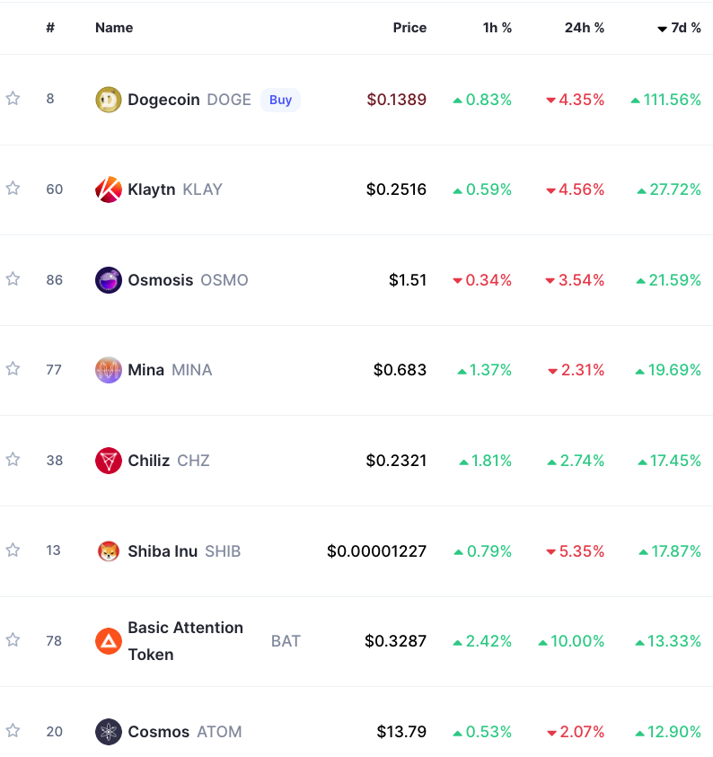Click the Cosmos ATOM logo
713x757 pixels.
coord(109,732)
